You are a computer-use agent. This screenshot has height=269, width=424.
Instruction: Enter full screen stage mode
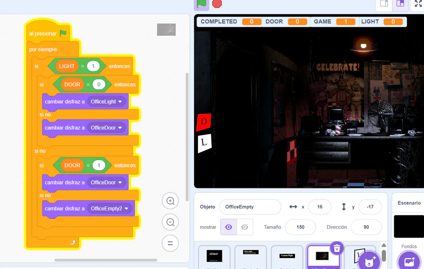tap(418, 4)
